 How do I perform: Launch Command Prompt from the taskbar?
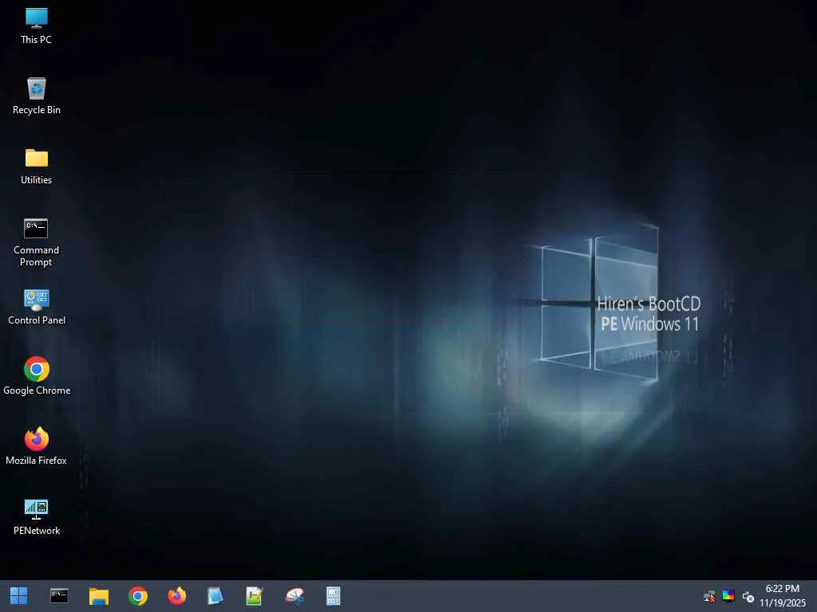[x=59, y=596]
